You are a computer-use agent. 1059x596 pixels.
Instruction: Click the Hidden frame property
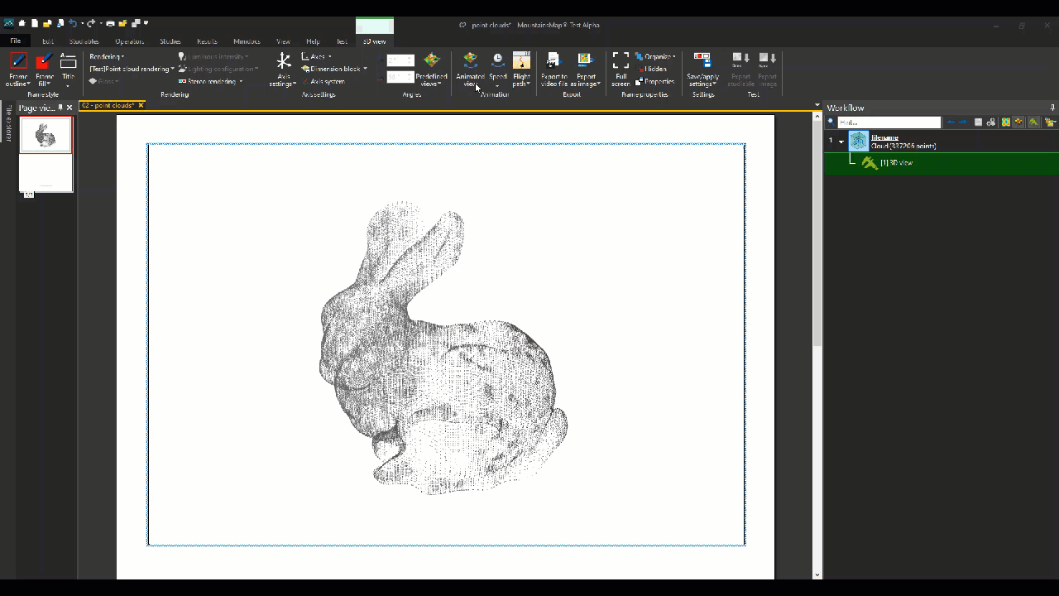[x=651, y=69]
